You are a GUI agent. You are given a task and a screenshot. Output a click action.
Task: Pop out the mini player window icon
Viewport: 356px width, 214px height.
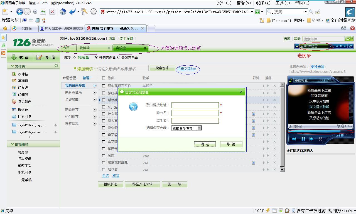350,46
